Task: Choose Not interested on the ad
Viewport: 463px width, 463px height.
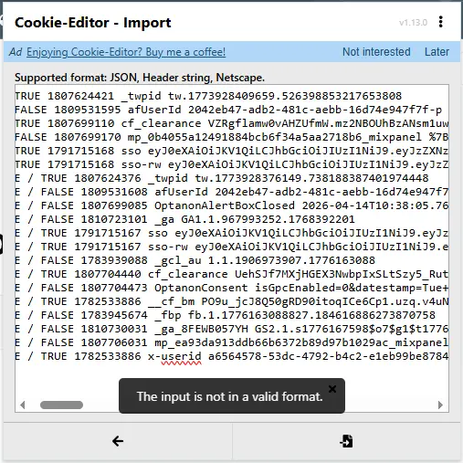Action: (376, 52)
